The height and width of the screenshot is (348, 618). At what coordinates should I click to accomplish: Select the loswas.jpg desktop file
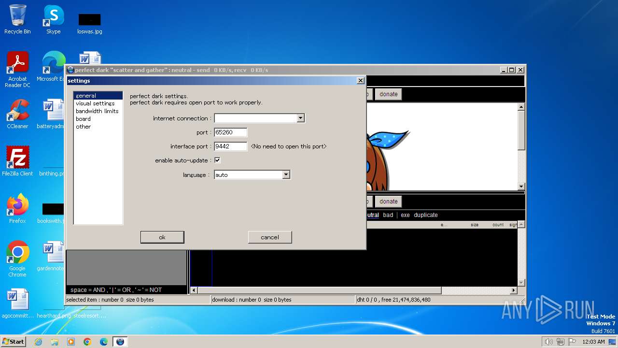pyautogui.click(x=90, y=23)
